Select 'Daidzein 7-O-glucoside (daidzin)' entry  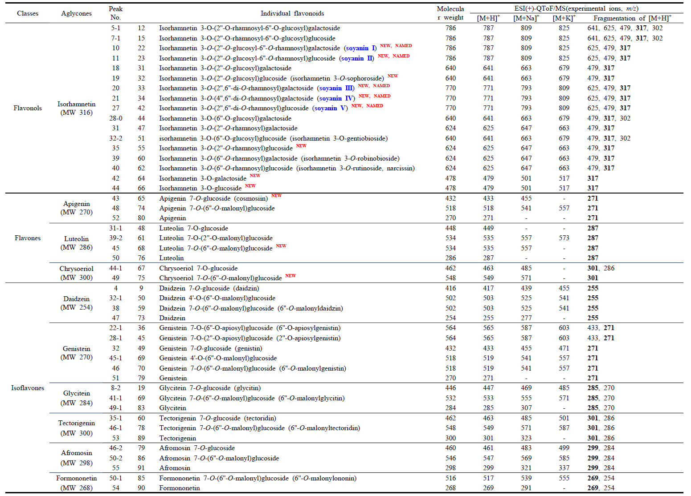point(209,288)
